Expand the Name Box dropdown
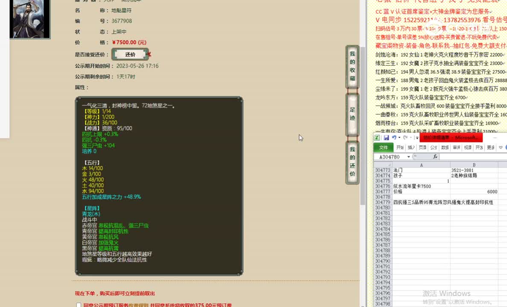Screen dimensions: 507x307 pos(408,157)
